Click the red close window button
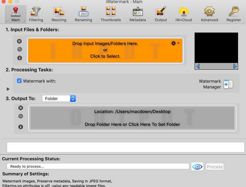Screen dimensions: 246x187 pos(3,2)
